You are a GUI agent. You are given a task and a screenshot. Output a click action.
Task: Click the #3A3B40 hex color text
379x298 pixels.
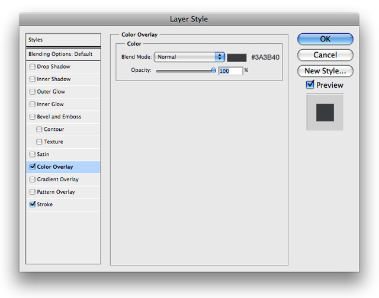click(x=265, y=57)
